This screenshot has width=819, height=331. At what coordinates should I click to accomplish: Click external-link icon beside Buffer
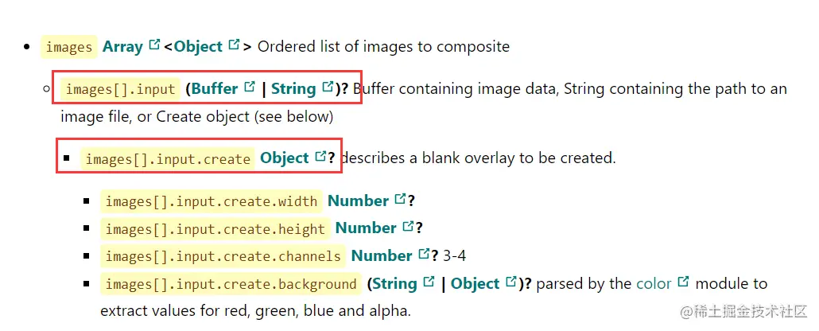(x=250, y=86)
